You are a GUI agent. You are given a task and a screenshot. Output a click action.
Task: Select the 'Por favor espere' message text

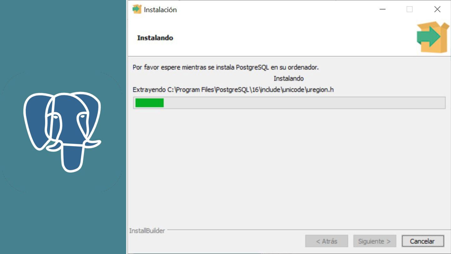[x=225, y=67]
